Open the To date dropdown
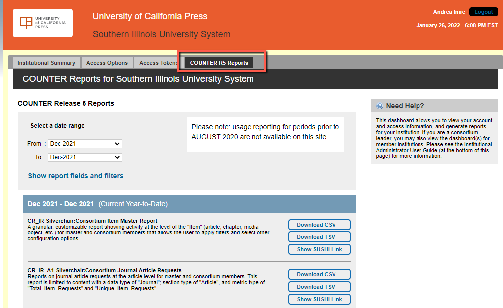This screenshot has width=503, height=308. [85, 157]
